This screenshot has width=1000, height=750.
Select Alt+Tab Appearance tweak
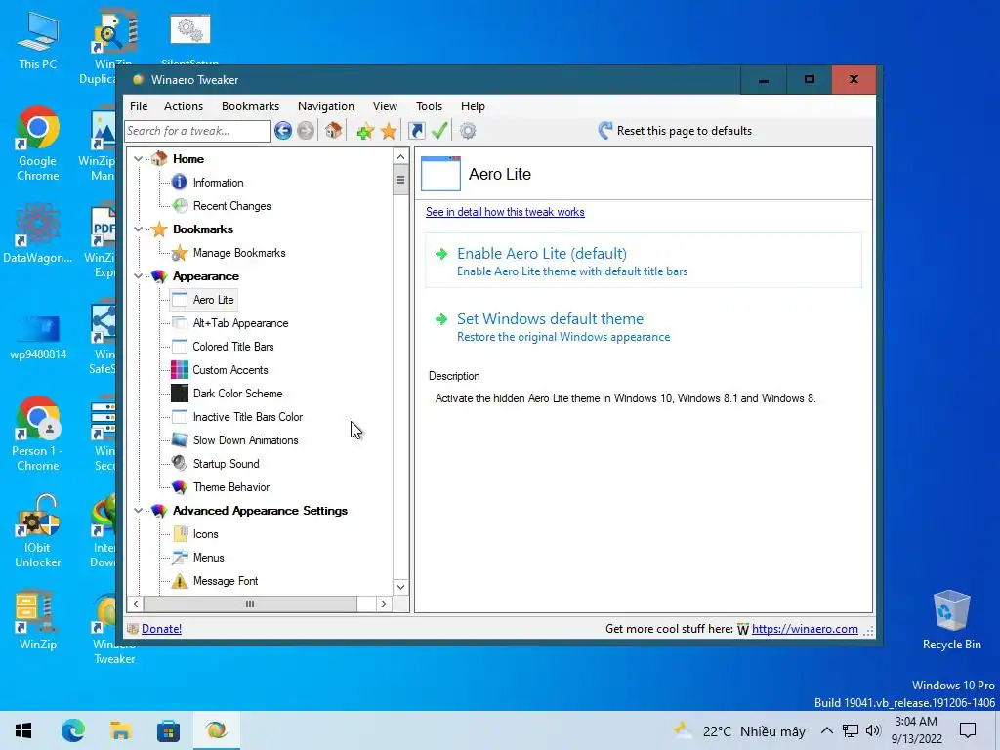[240, 323]
